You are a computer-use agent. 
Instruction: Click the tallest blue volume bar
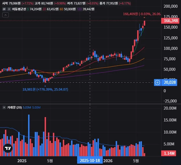[x=29, y=135]
